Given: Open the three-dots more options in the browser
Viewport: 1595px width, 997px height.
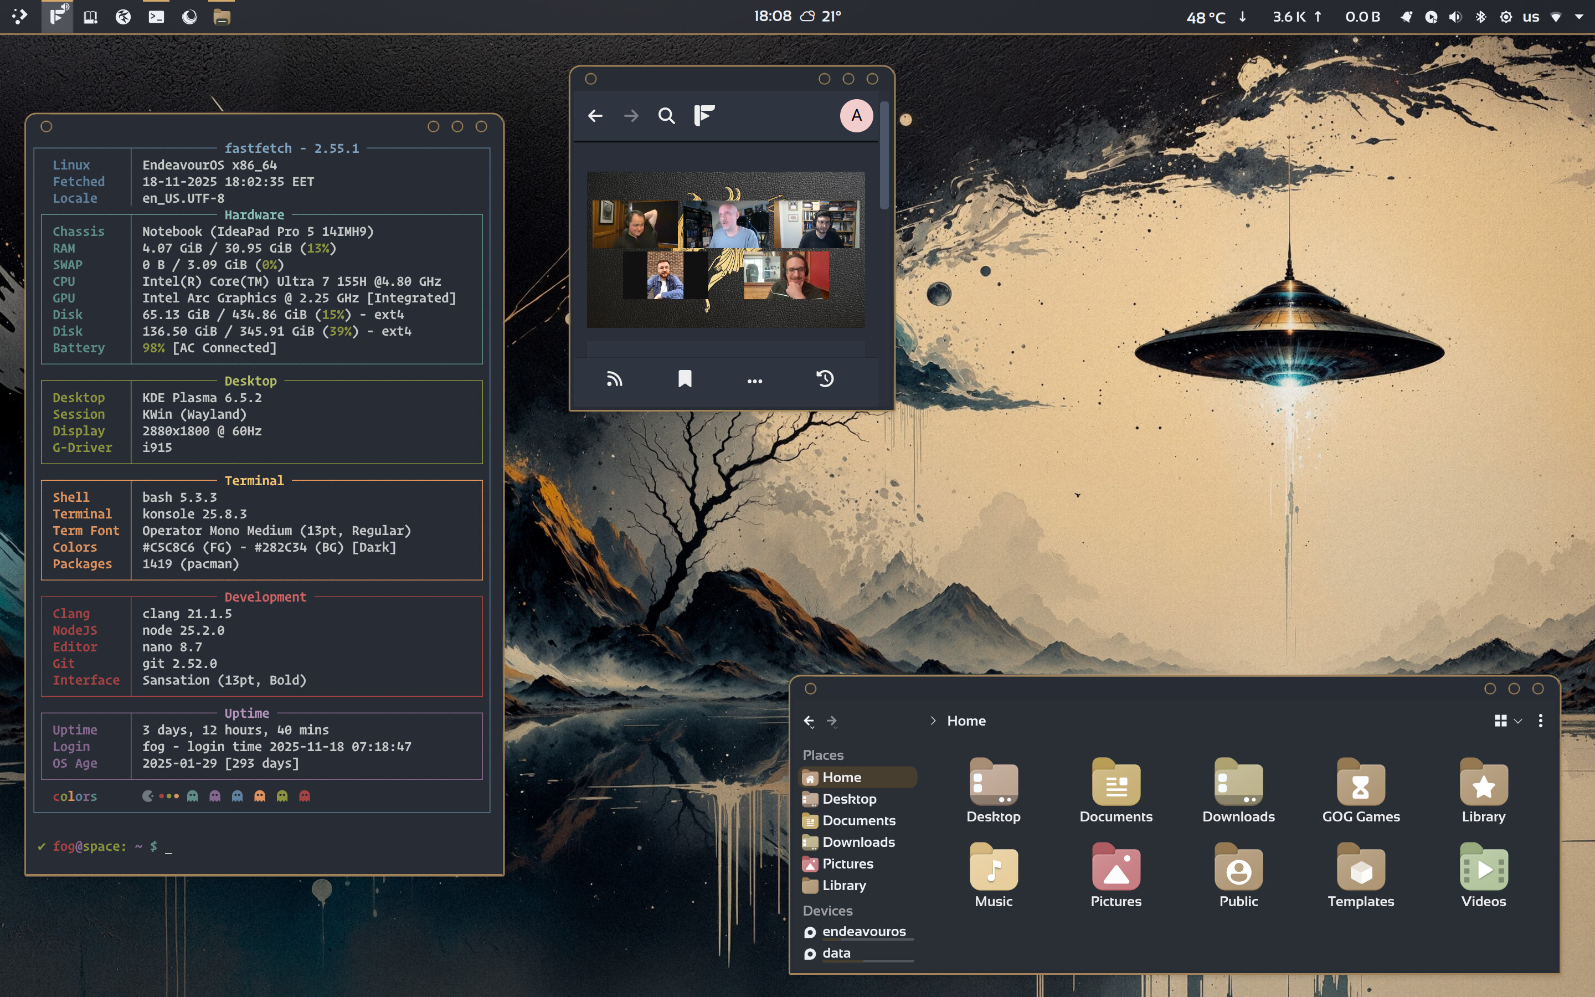Looking at the screenshot, I should point(755,381).
